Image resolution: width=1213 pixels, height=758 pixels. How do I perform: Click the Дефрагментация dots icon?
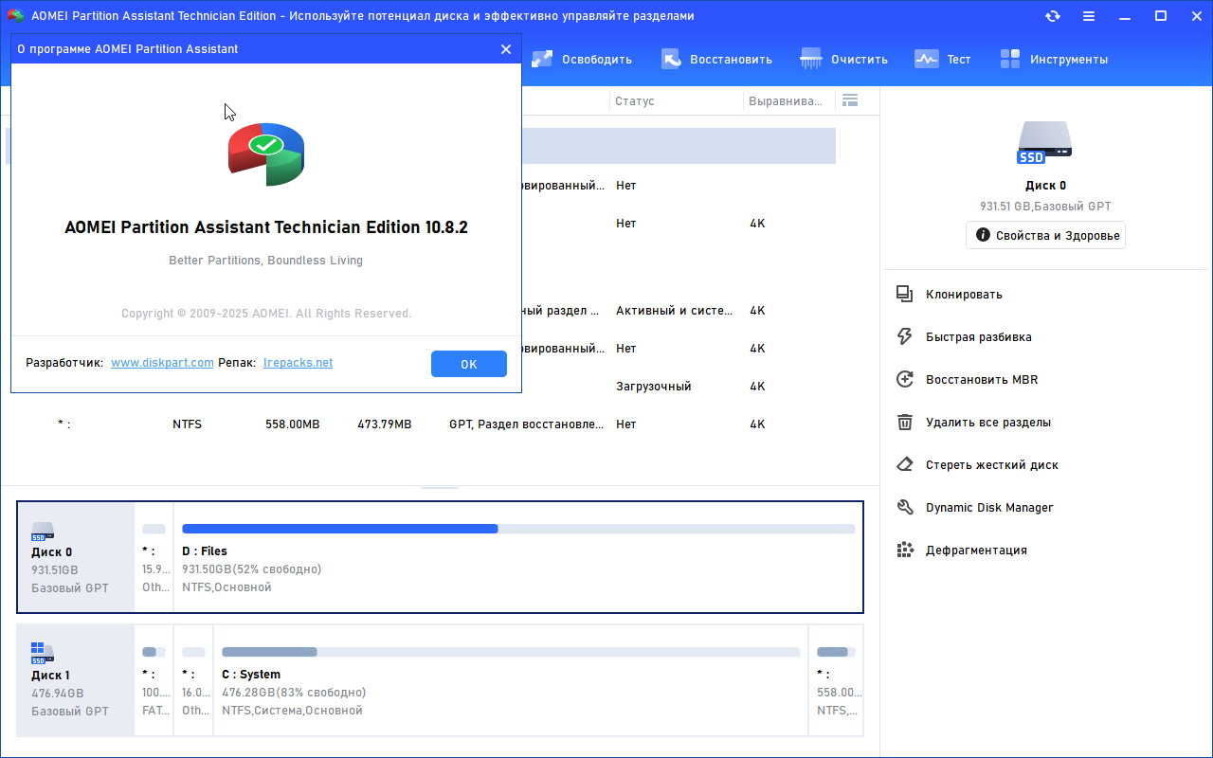point(905,550)
